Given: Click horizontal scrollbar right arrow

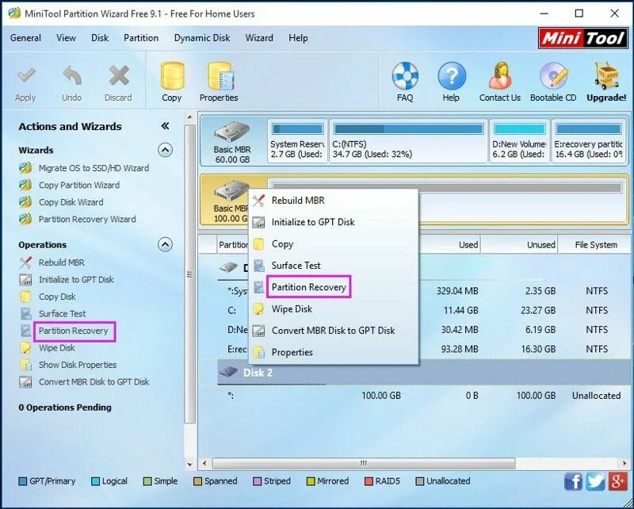Looking at the screenshot, I should click(x=624, y=463).
